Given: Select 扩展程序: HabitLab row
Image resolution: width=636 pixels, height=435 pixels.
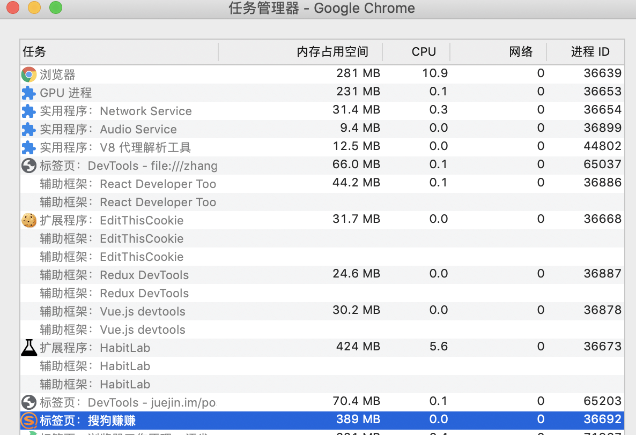Looking at the screenshot, I should (x=322, y=348).
